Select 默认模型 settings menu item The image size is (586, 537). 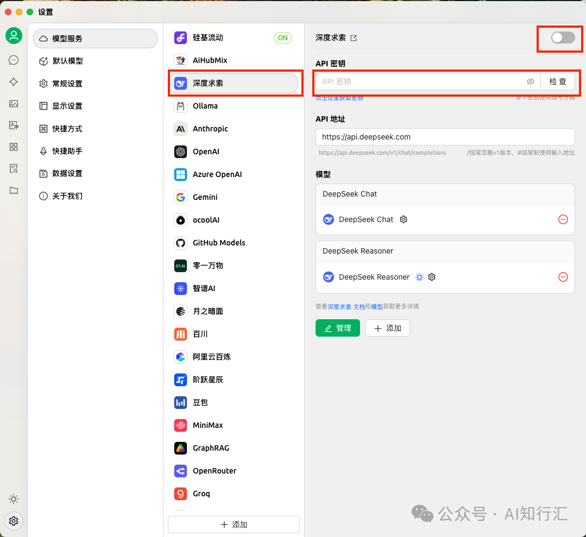click(95, 61)
